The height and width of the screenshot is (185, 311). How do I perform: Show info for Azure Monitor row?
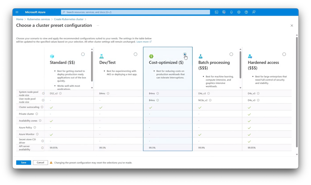coord(37,134)
